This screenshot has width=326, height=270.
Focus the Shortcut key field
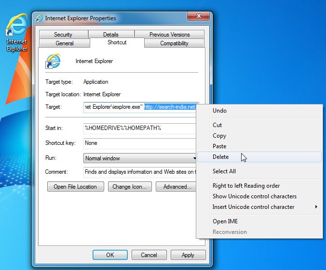140,143
